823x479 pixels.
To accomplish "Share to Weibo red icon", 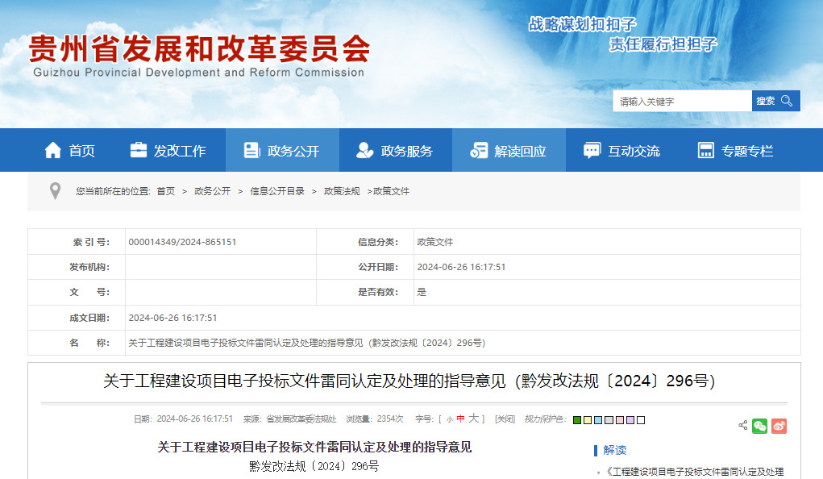I will point(779,425).
